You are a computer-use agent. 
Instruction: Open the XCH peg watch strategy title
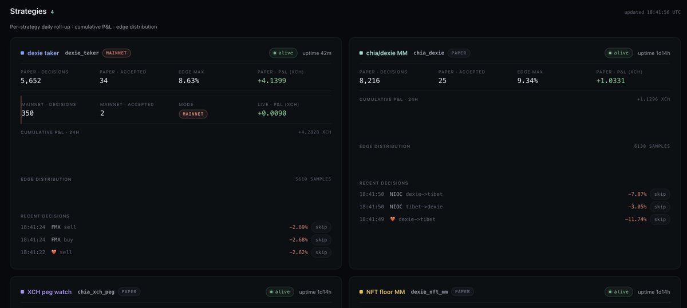49,292
